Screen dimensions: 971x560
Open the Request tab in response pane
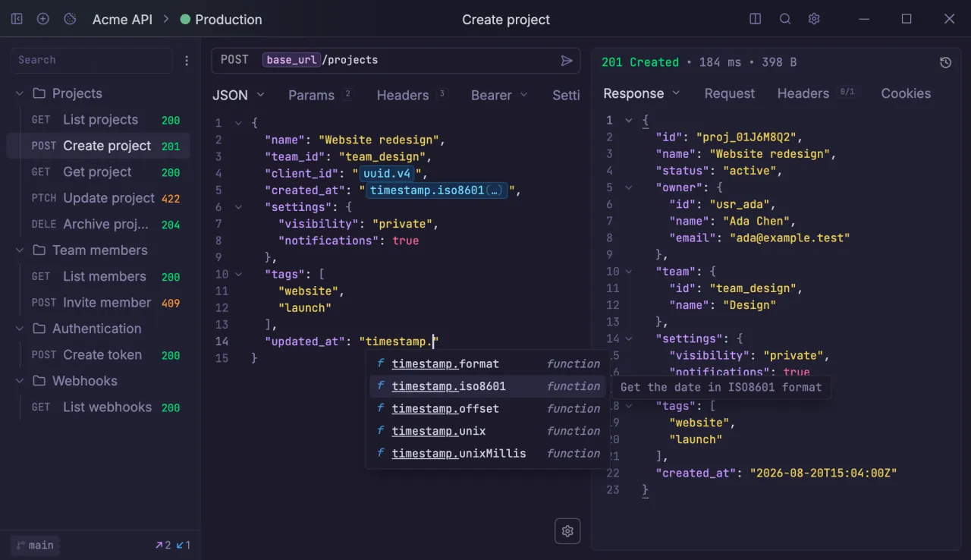coord(730,93)
